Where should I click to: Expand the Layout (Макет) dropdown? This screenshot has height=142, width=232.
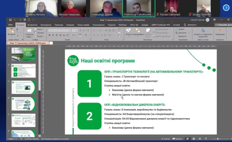click(40, 29)
